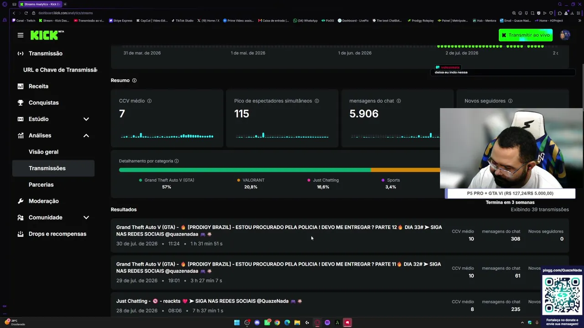
Task: Open Google Chrome from the taskbar
Action: point(277,323)
